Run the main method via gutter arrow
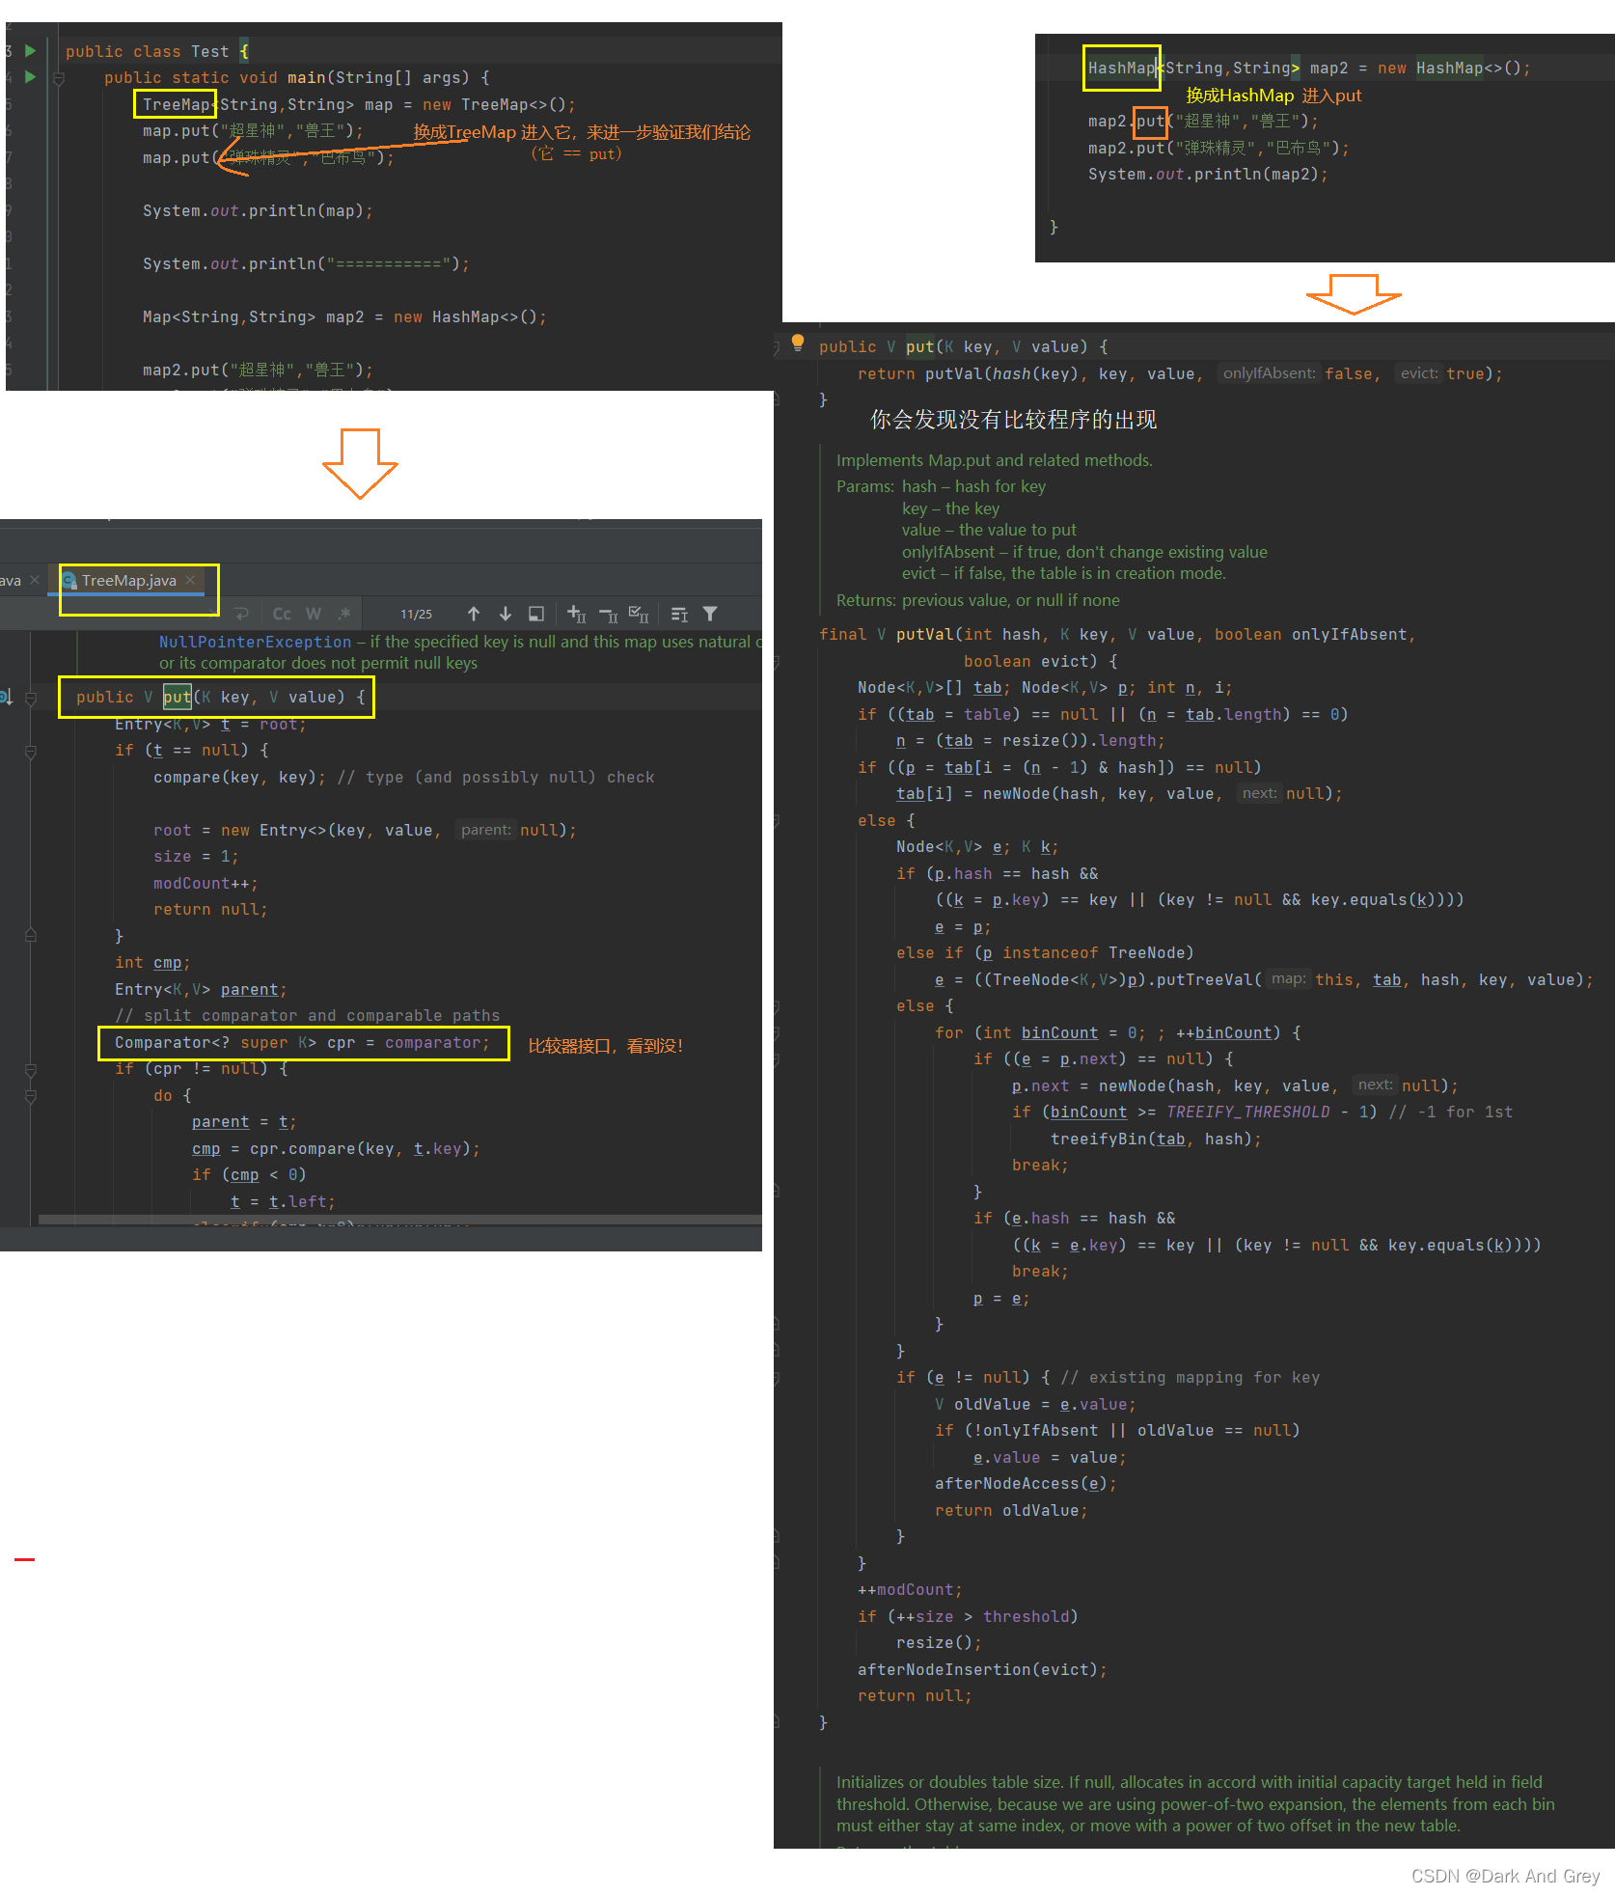This screenshot has width=1615, height=1895. [30, 76]
